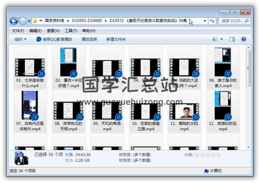Click the Forward navigation arrow button

click(x=23, y=21)
